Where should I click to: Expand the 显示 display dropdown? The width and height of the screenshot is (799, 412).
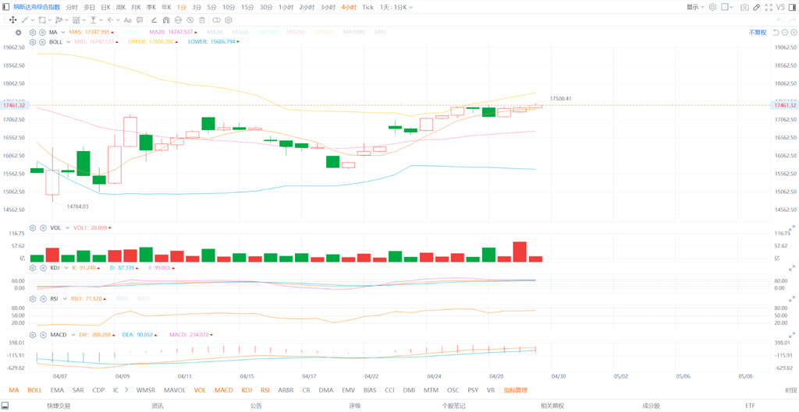pyautogui.click(x=695, y=7)
